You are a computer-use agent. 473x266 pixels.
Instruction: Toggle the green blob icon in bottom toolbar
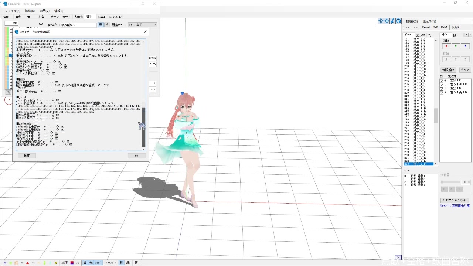coord(11,263)
